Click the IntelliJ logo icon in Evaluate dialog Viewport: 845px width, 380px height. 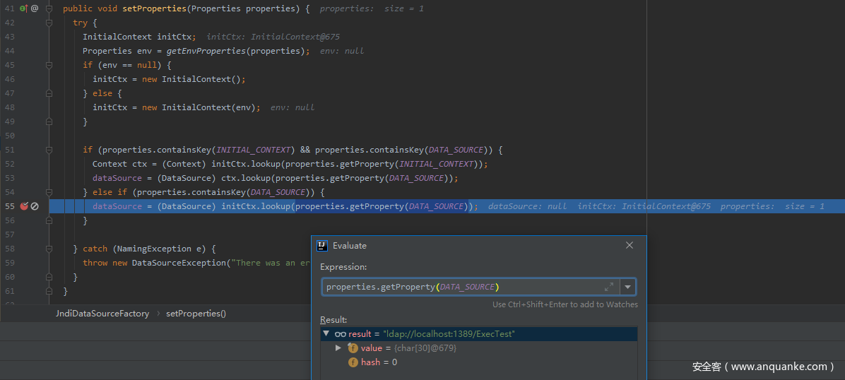[x=322, y=245]
